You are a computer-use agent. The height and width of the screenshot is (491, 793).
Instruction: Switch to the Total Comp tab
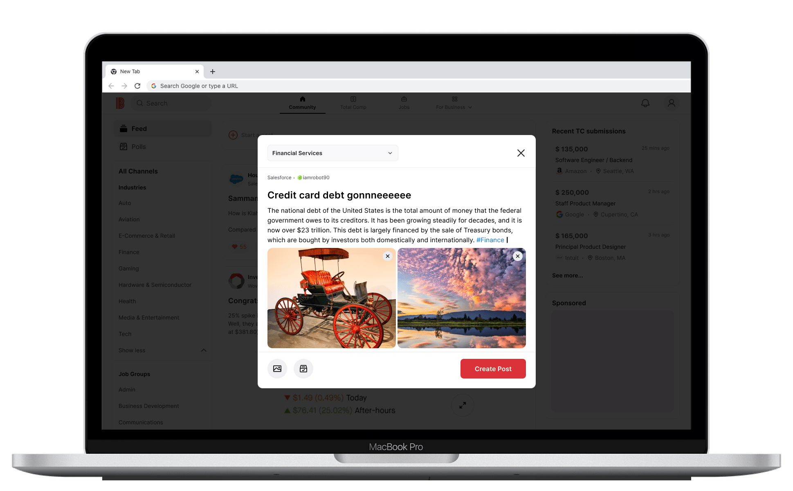[353, 103]
